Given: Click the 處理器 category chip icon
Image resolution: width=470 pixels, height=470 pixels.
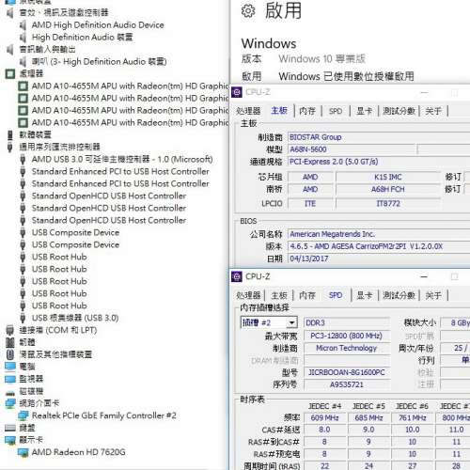Looking at the screenshot, I should (x=10, y=74).
